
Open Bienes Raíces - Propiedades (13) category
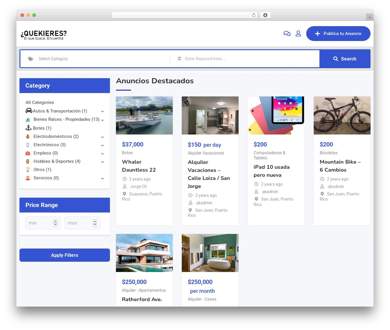coord(66,119)
